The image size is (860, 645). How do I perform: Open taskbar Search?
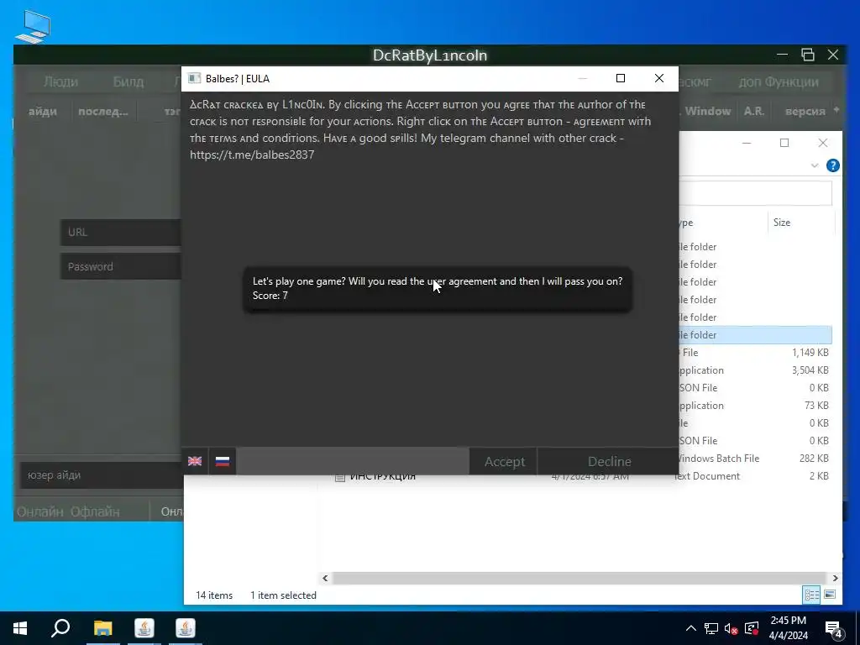pos(60,628)
